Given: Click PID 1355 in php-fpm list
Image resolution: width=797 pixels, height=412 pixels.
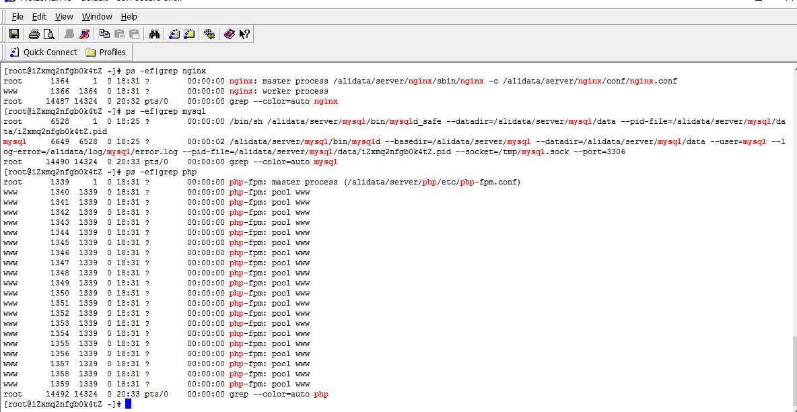Looking at the screenshot, I should tap(59, 344).
